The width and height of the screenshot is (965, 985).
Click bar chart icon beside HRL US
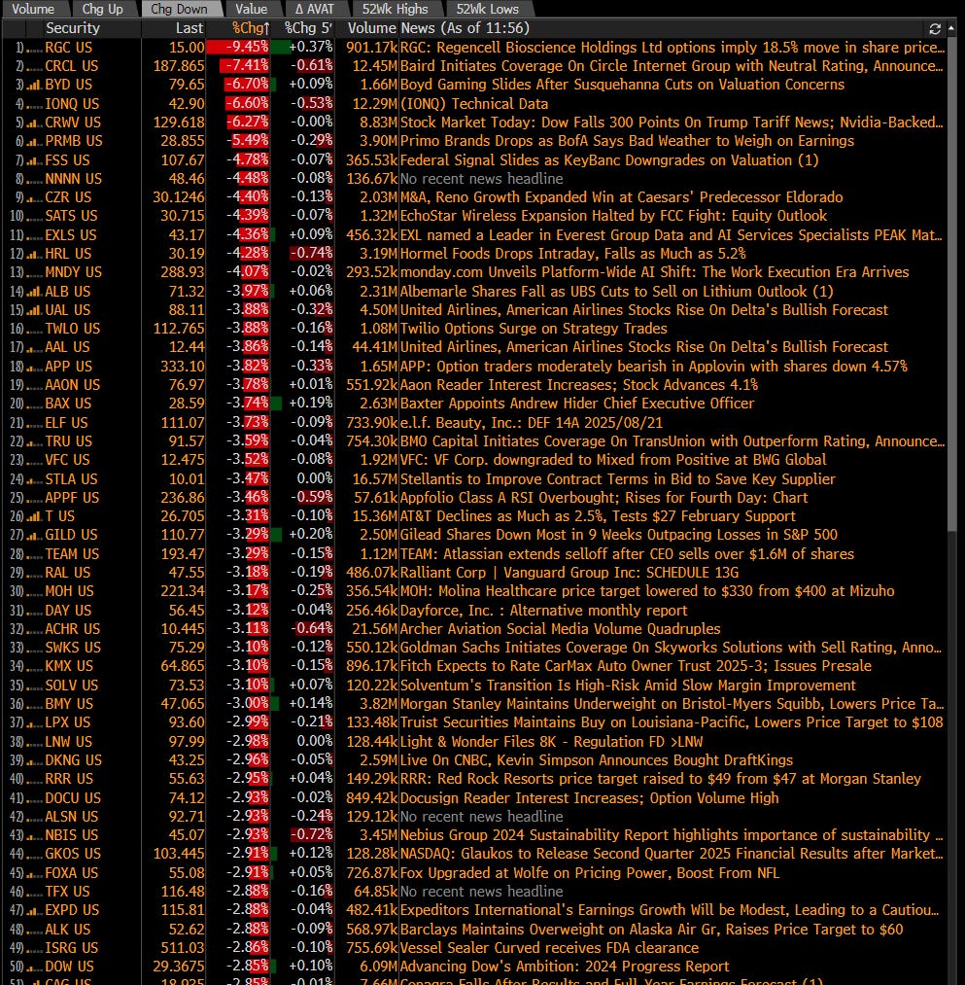(34, 255)
